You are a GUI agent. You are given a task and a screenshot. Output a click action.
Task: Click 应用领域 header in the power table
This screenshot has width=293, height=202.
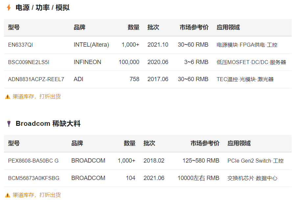pos(228,27)
